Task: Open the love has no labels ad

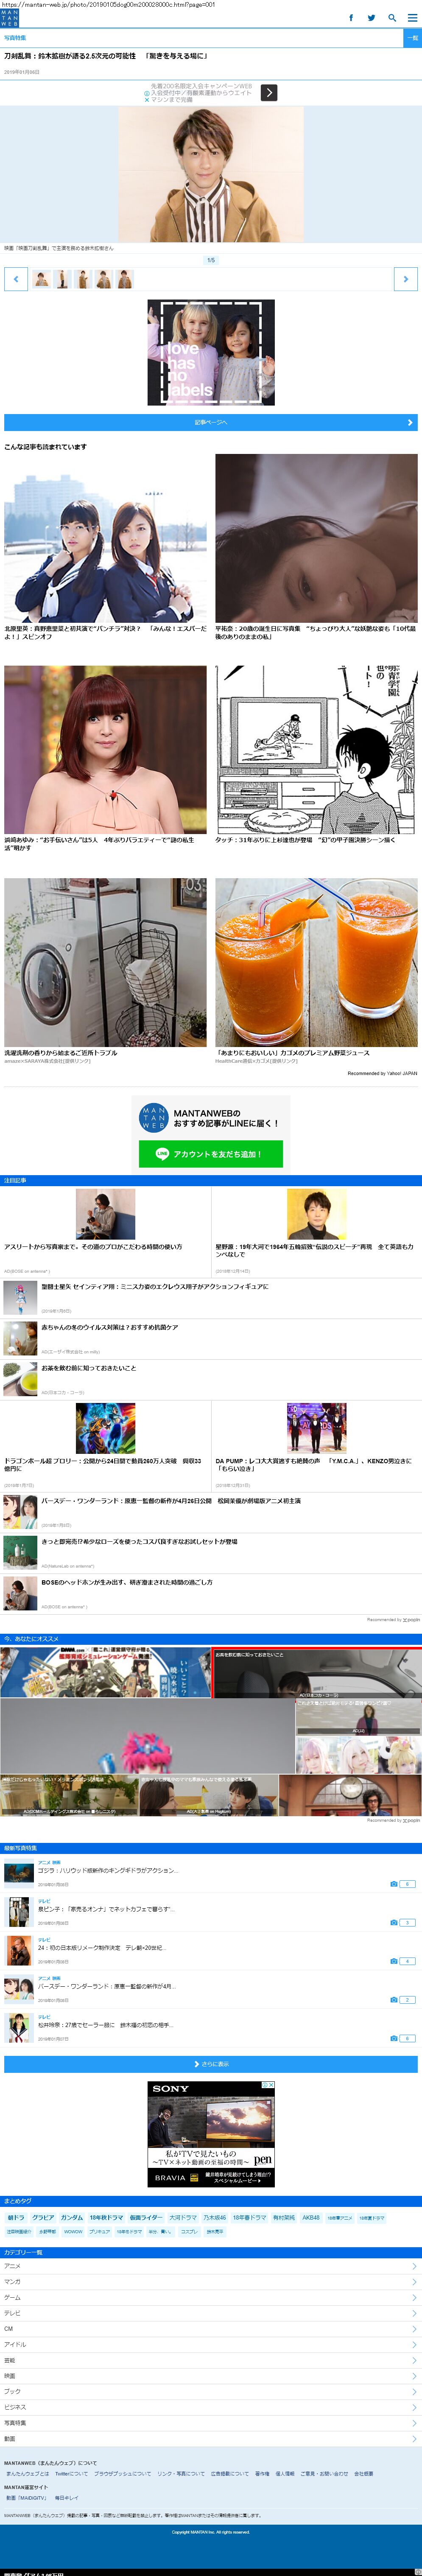Action: tap(211, 352)
